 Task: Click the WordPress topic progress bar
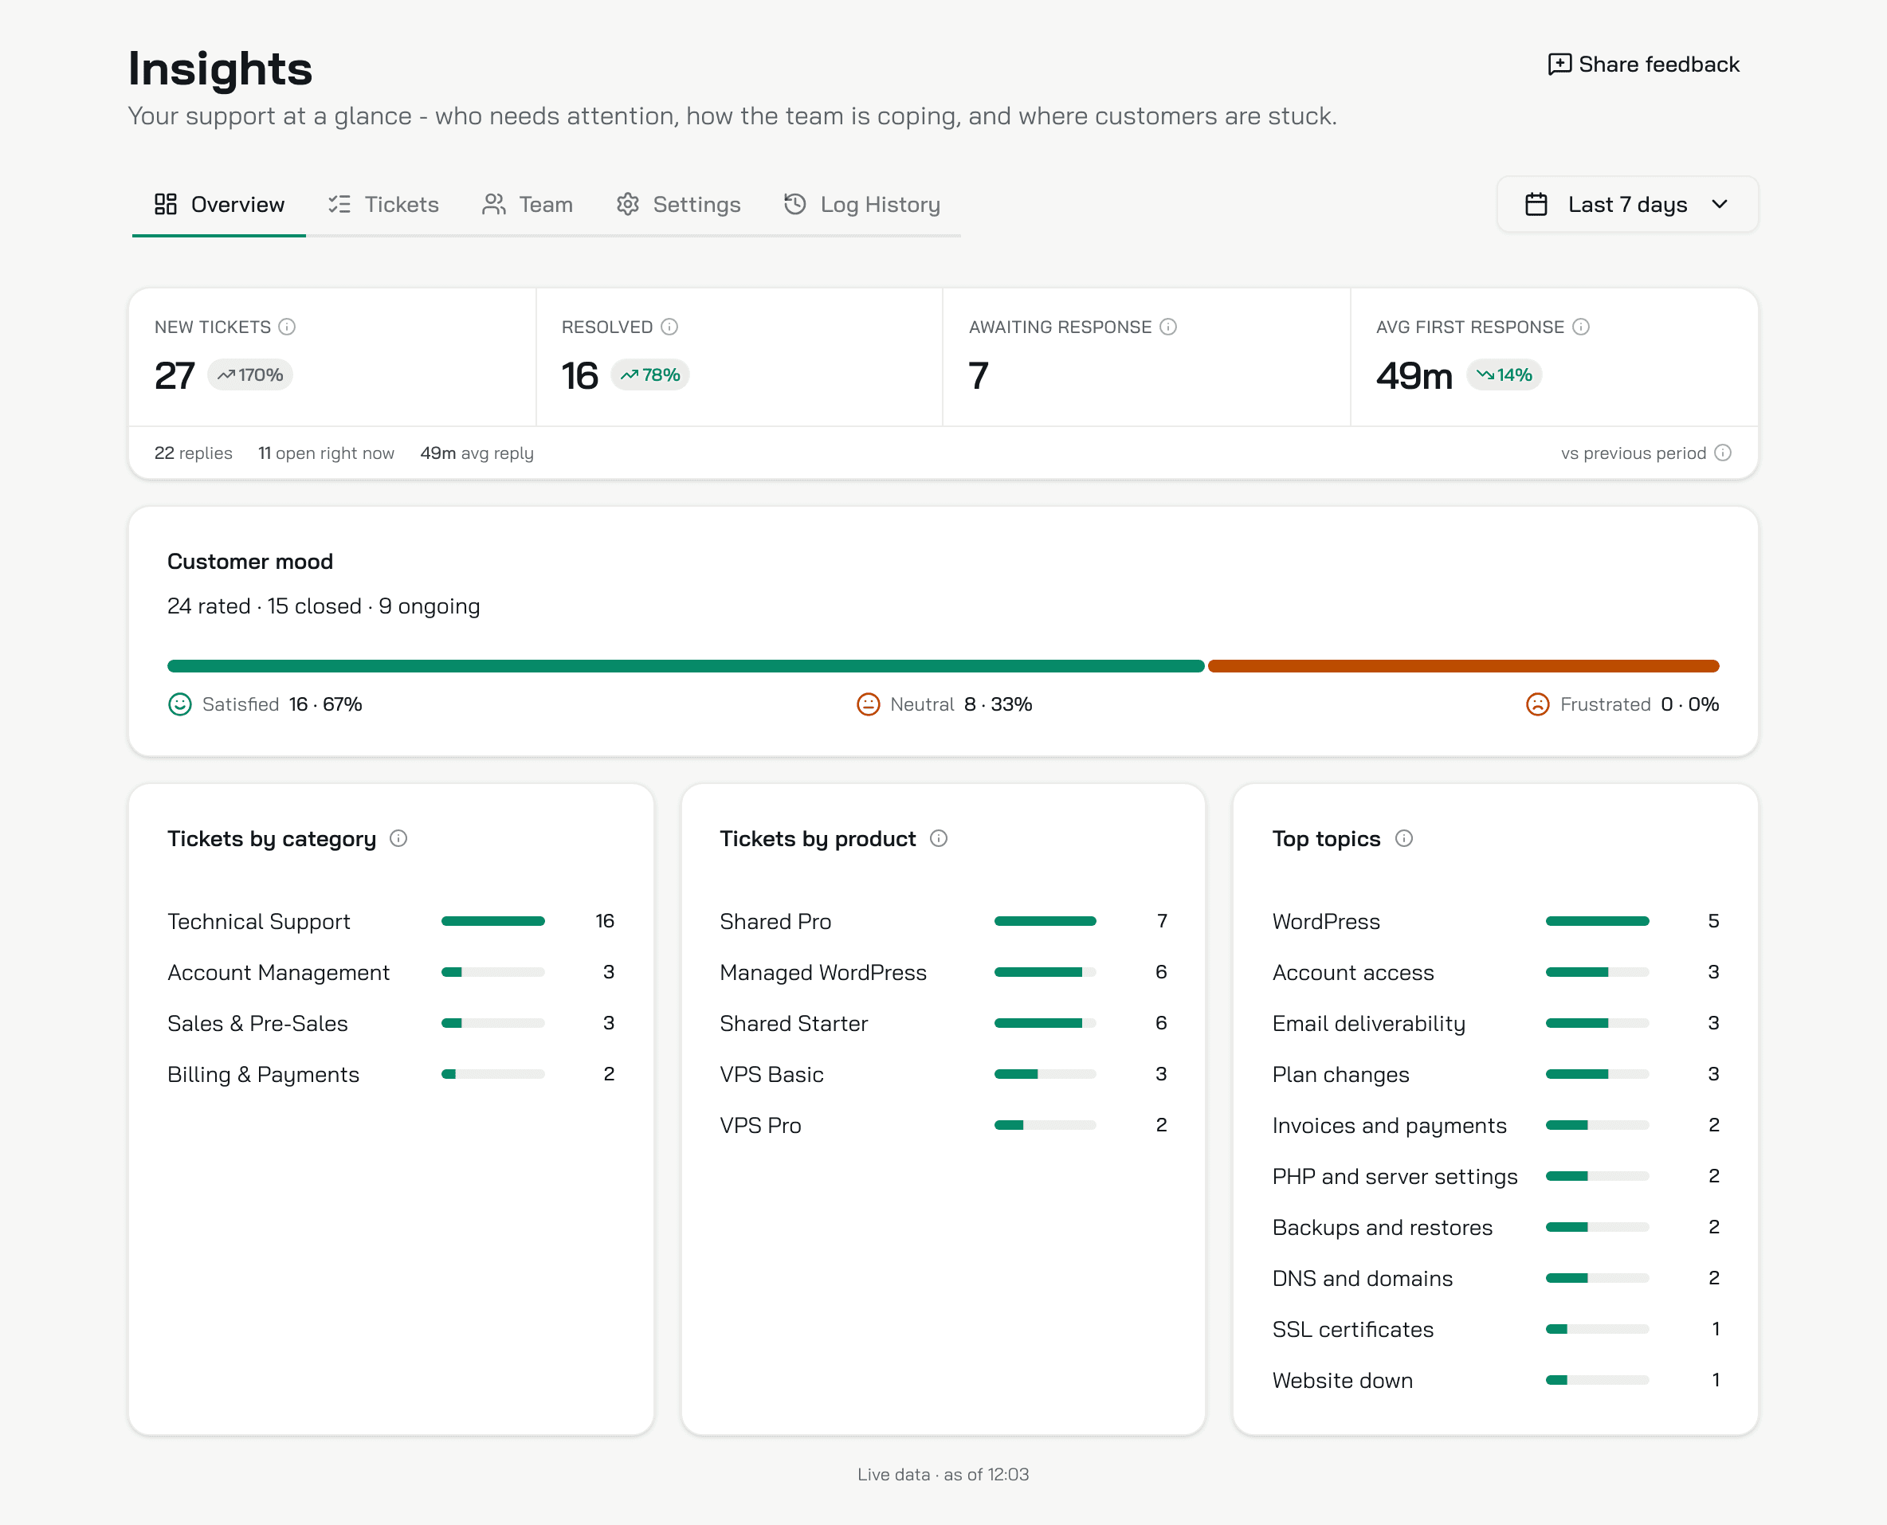pyautogui.click(x=1597, y=922)
